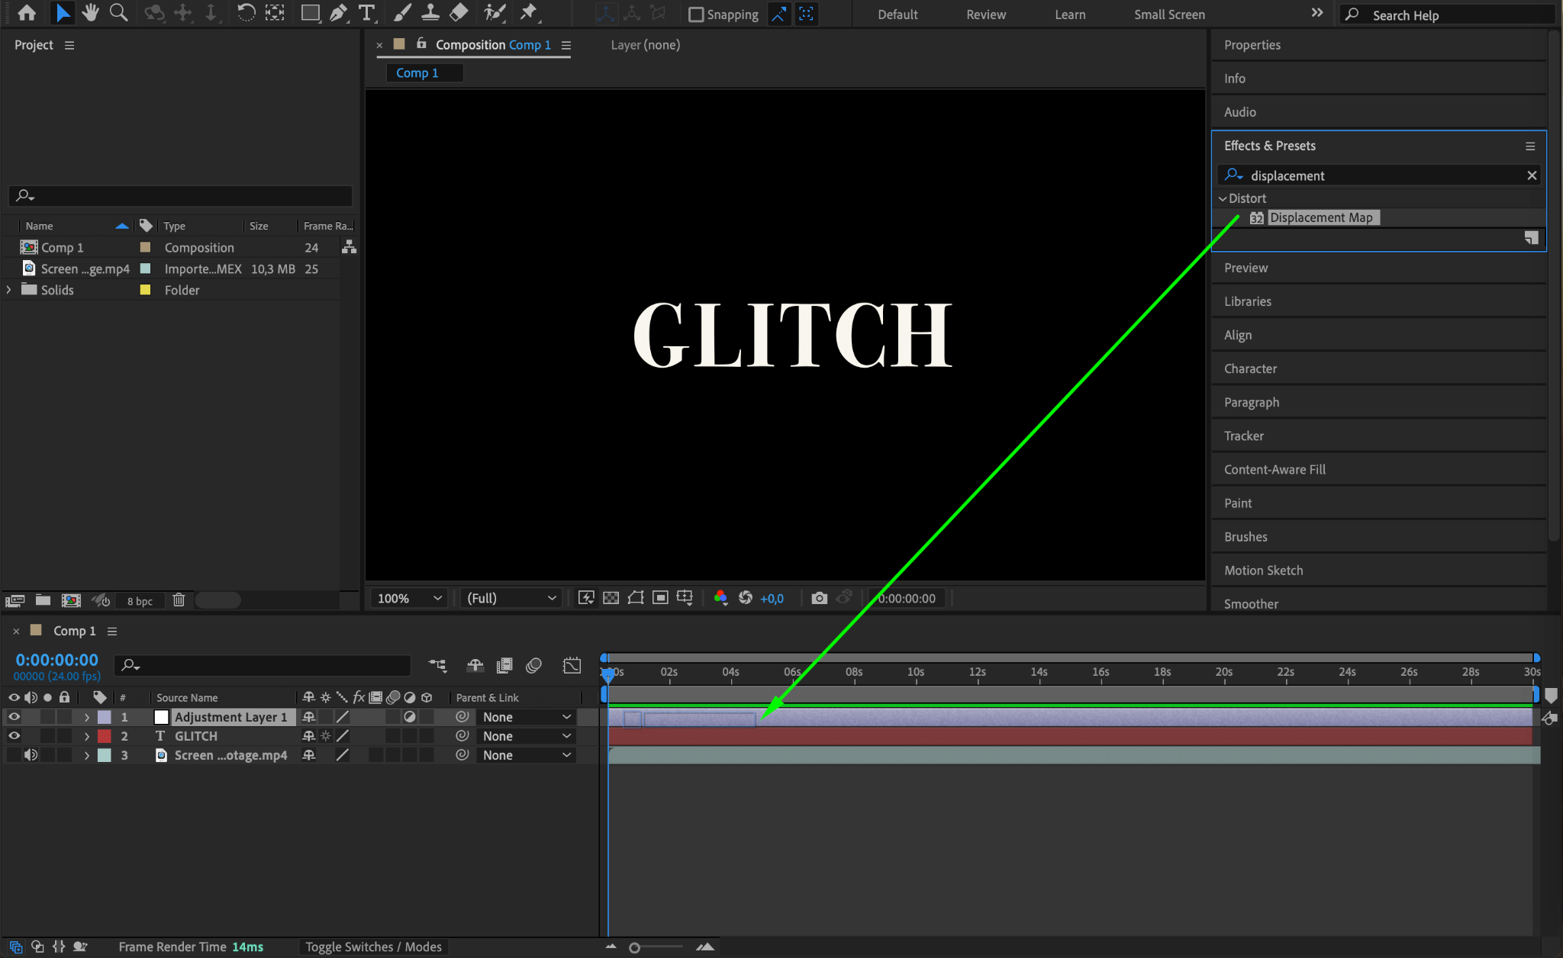Switch to the Review workspace

tap(985, 14)
